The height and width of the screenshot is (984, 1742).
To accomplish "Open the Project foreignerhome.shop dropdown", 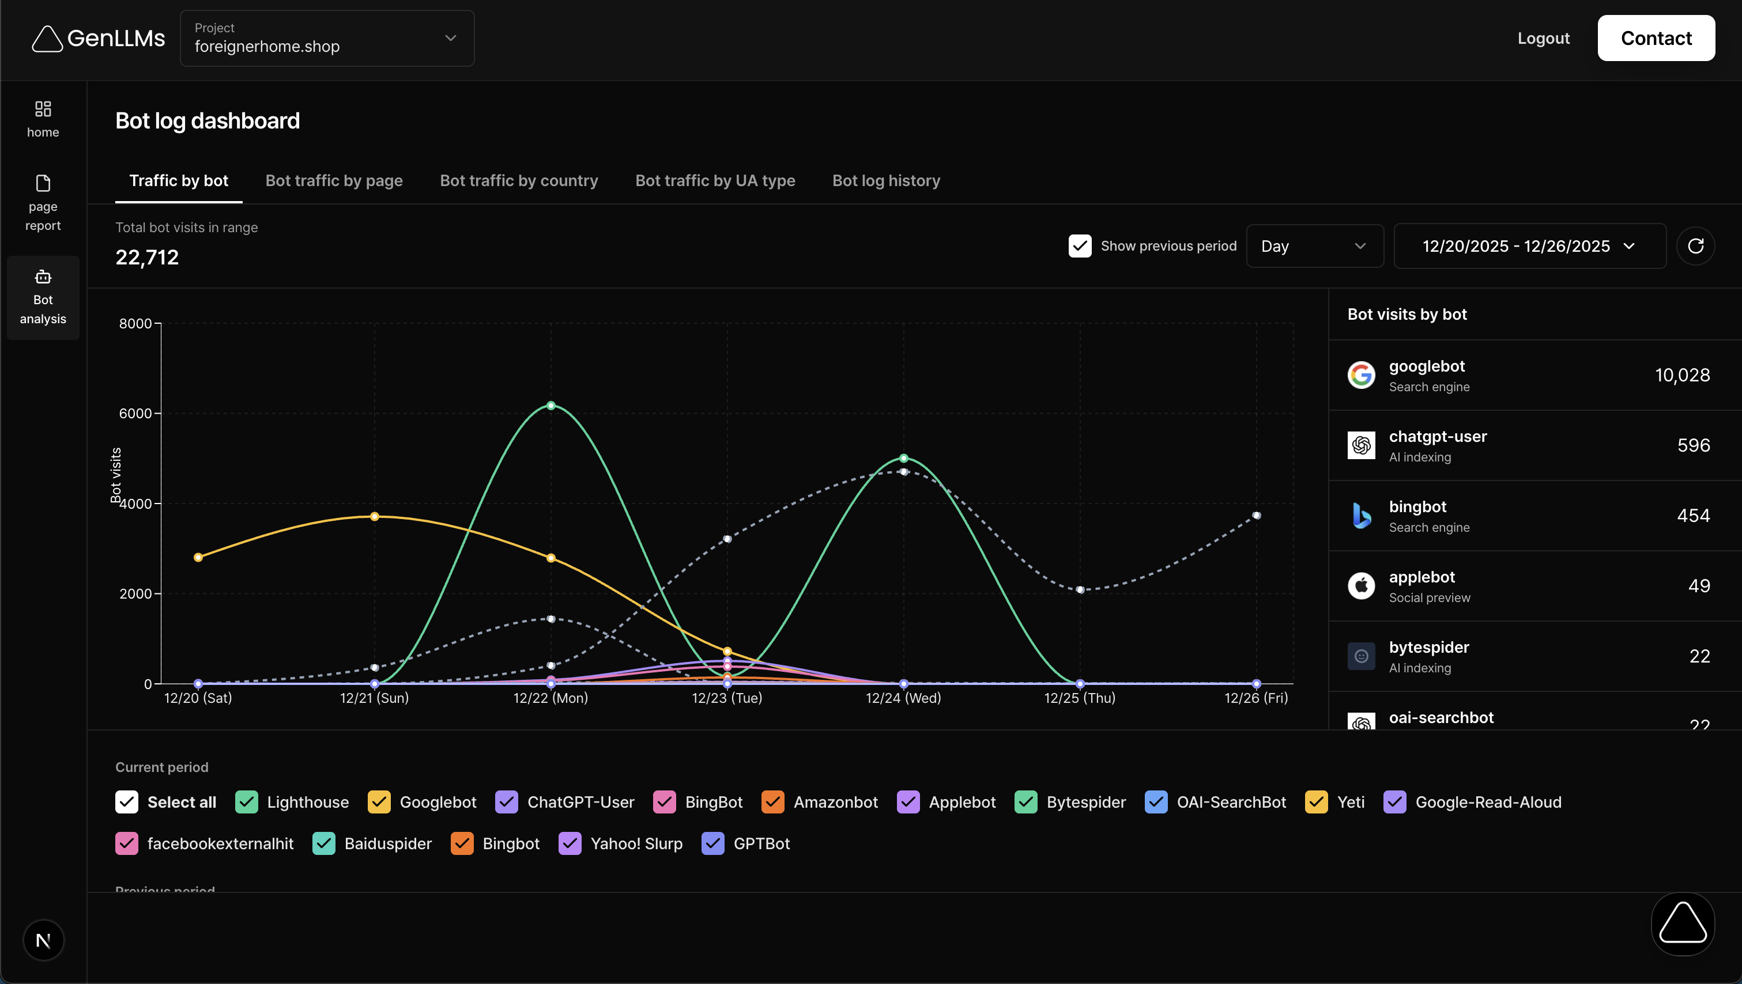I will (327, 39).
